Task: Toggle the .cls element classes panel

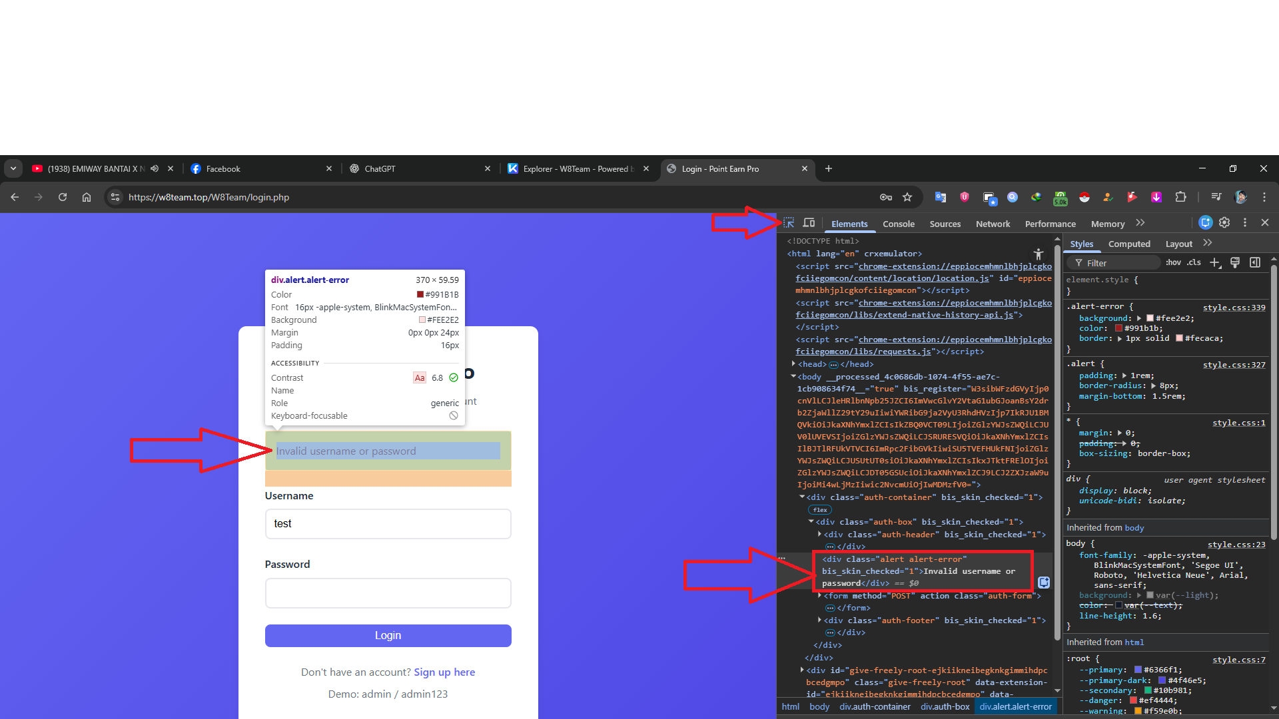Action: 1194,263
